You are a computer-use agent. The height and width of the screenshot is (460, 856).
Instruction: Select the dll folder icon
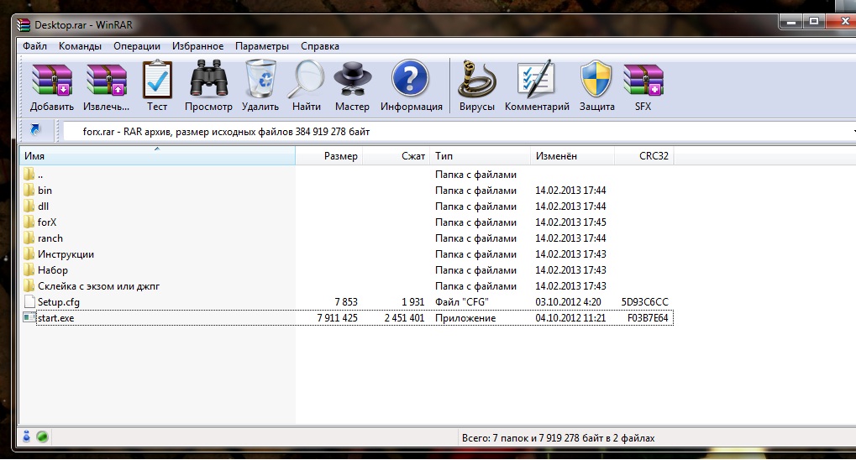(x=29, y=206)
